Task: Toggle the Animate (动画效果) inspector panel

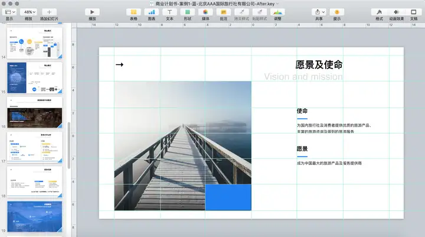Action: tap(396, 12)
